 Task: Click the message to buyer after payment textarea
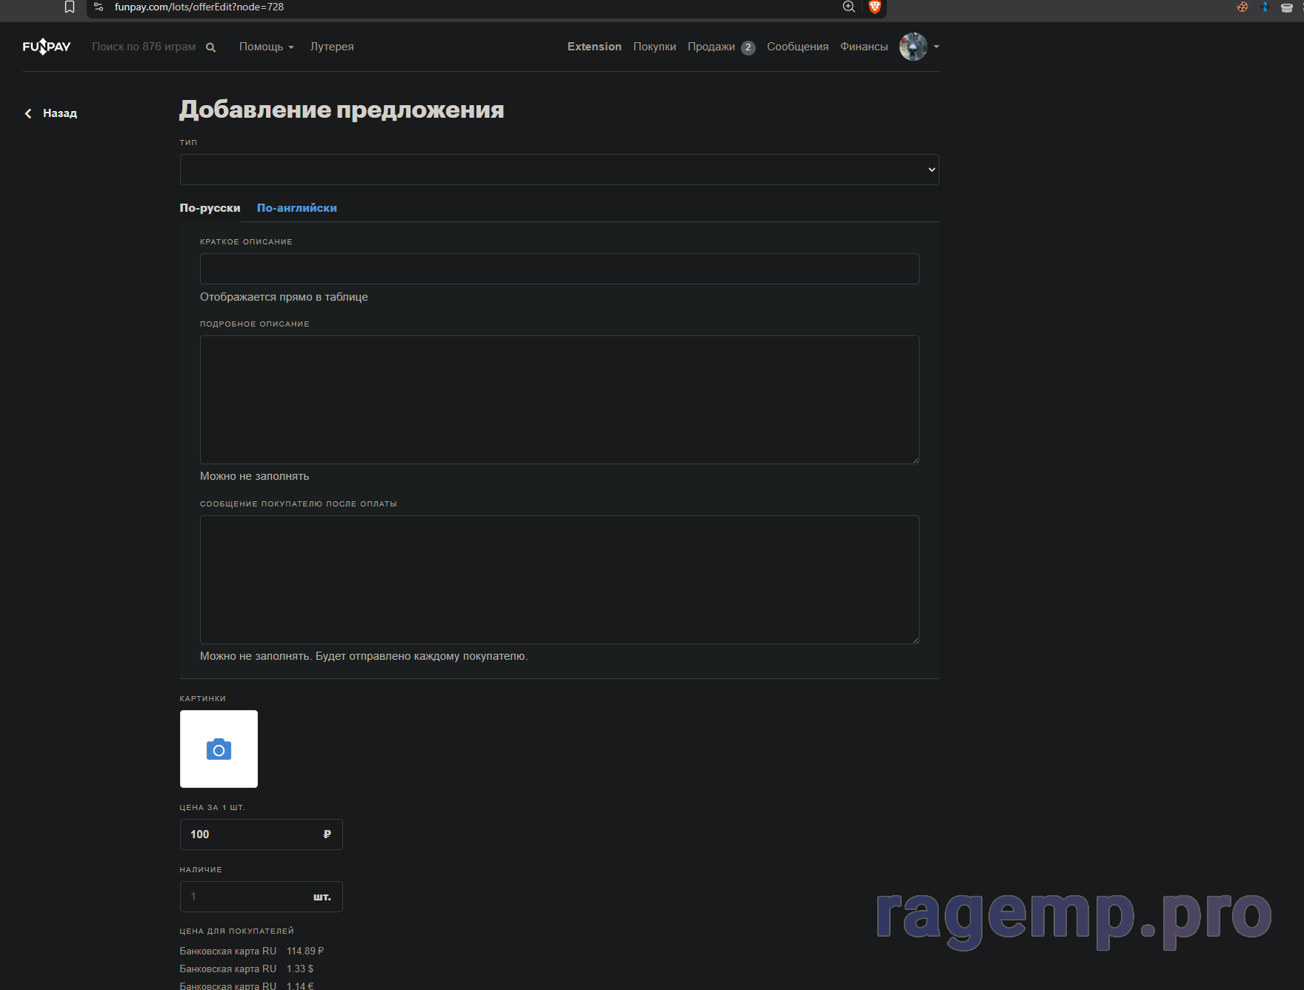click(x=559, y=580)
